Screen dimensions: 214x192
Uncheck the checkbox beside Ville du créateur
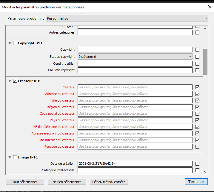tap(197, 100)
